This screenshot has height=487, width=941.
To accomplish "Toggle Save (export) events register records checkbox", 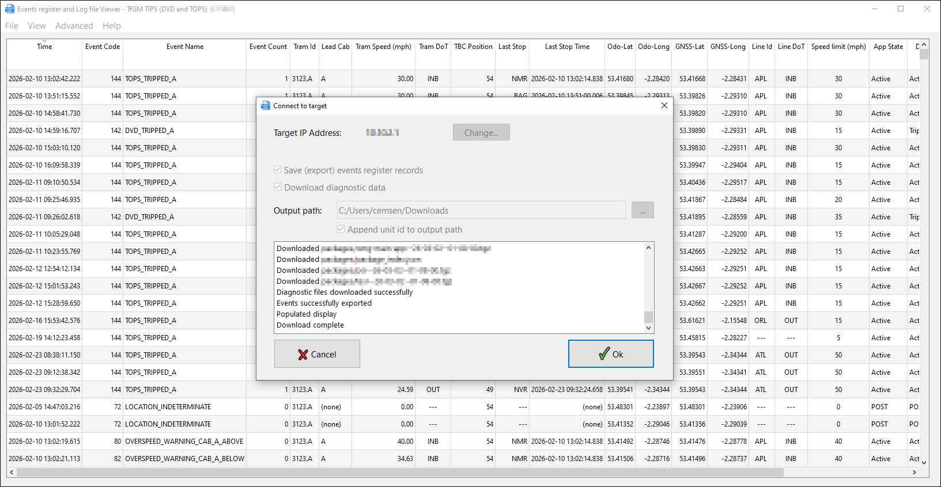I will [x=278, y=170].
